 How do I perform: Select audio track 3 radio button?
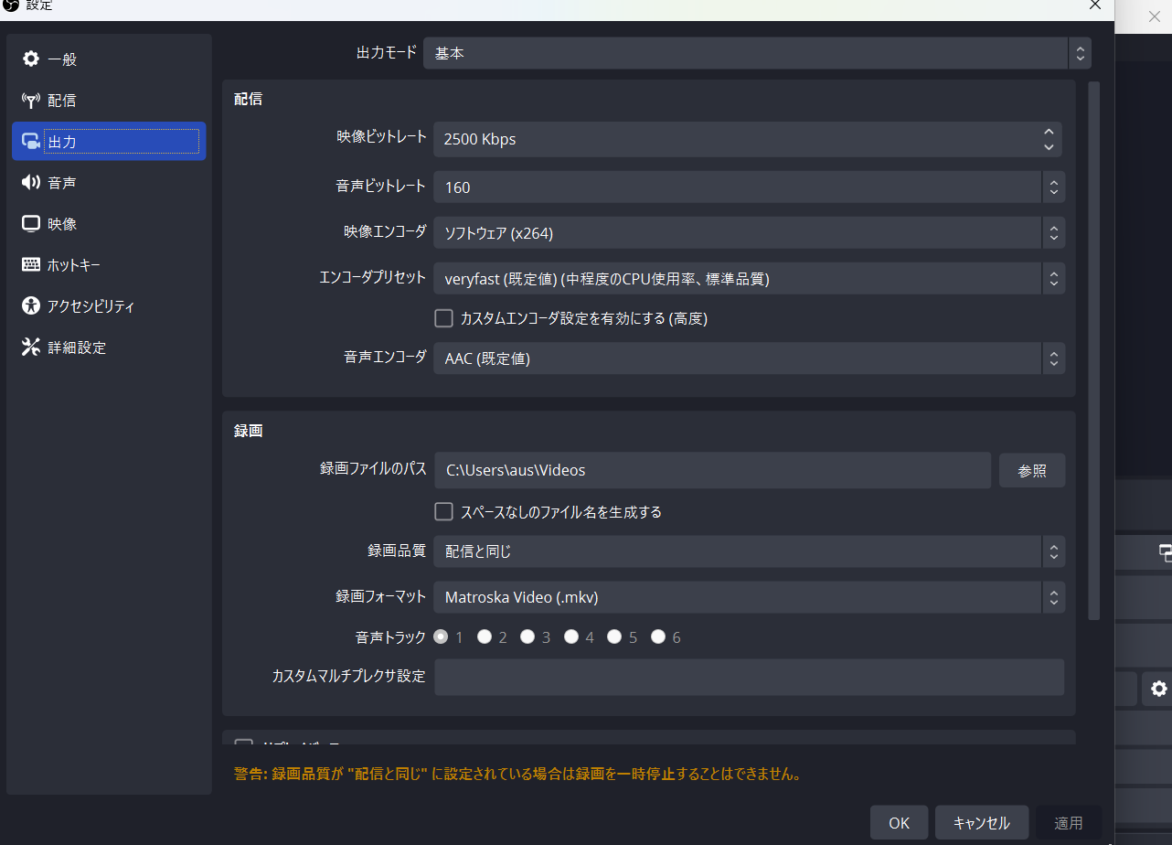[527, 636]
